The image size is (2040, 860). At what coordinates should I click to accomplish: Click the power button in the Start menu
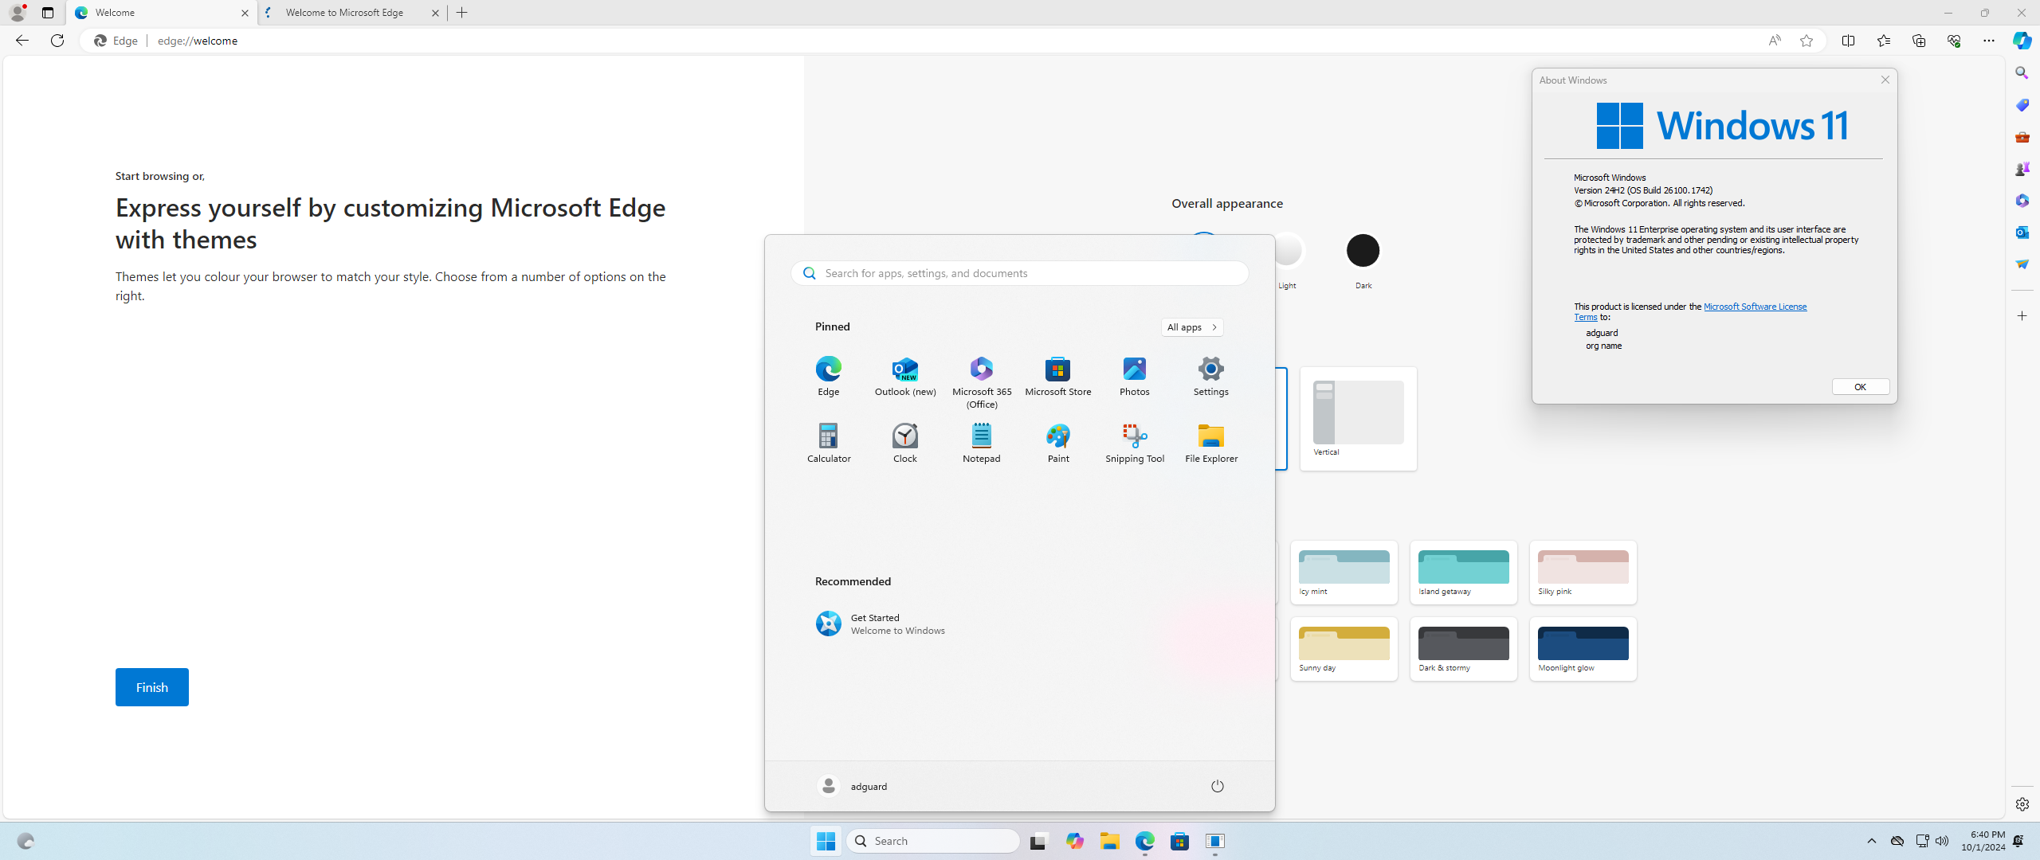click(1217, 786)
